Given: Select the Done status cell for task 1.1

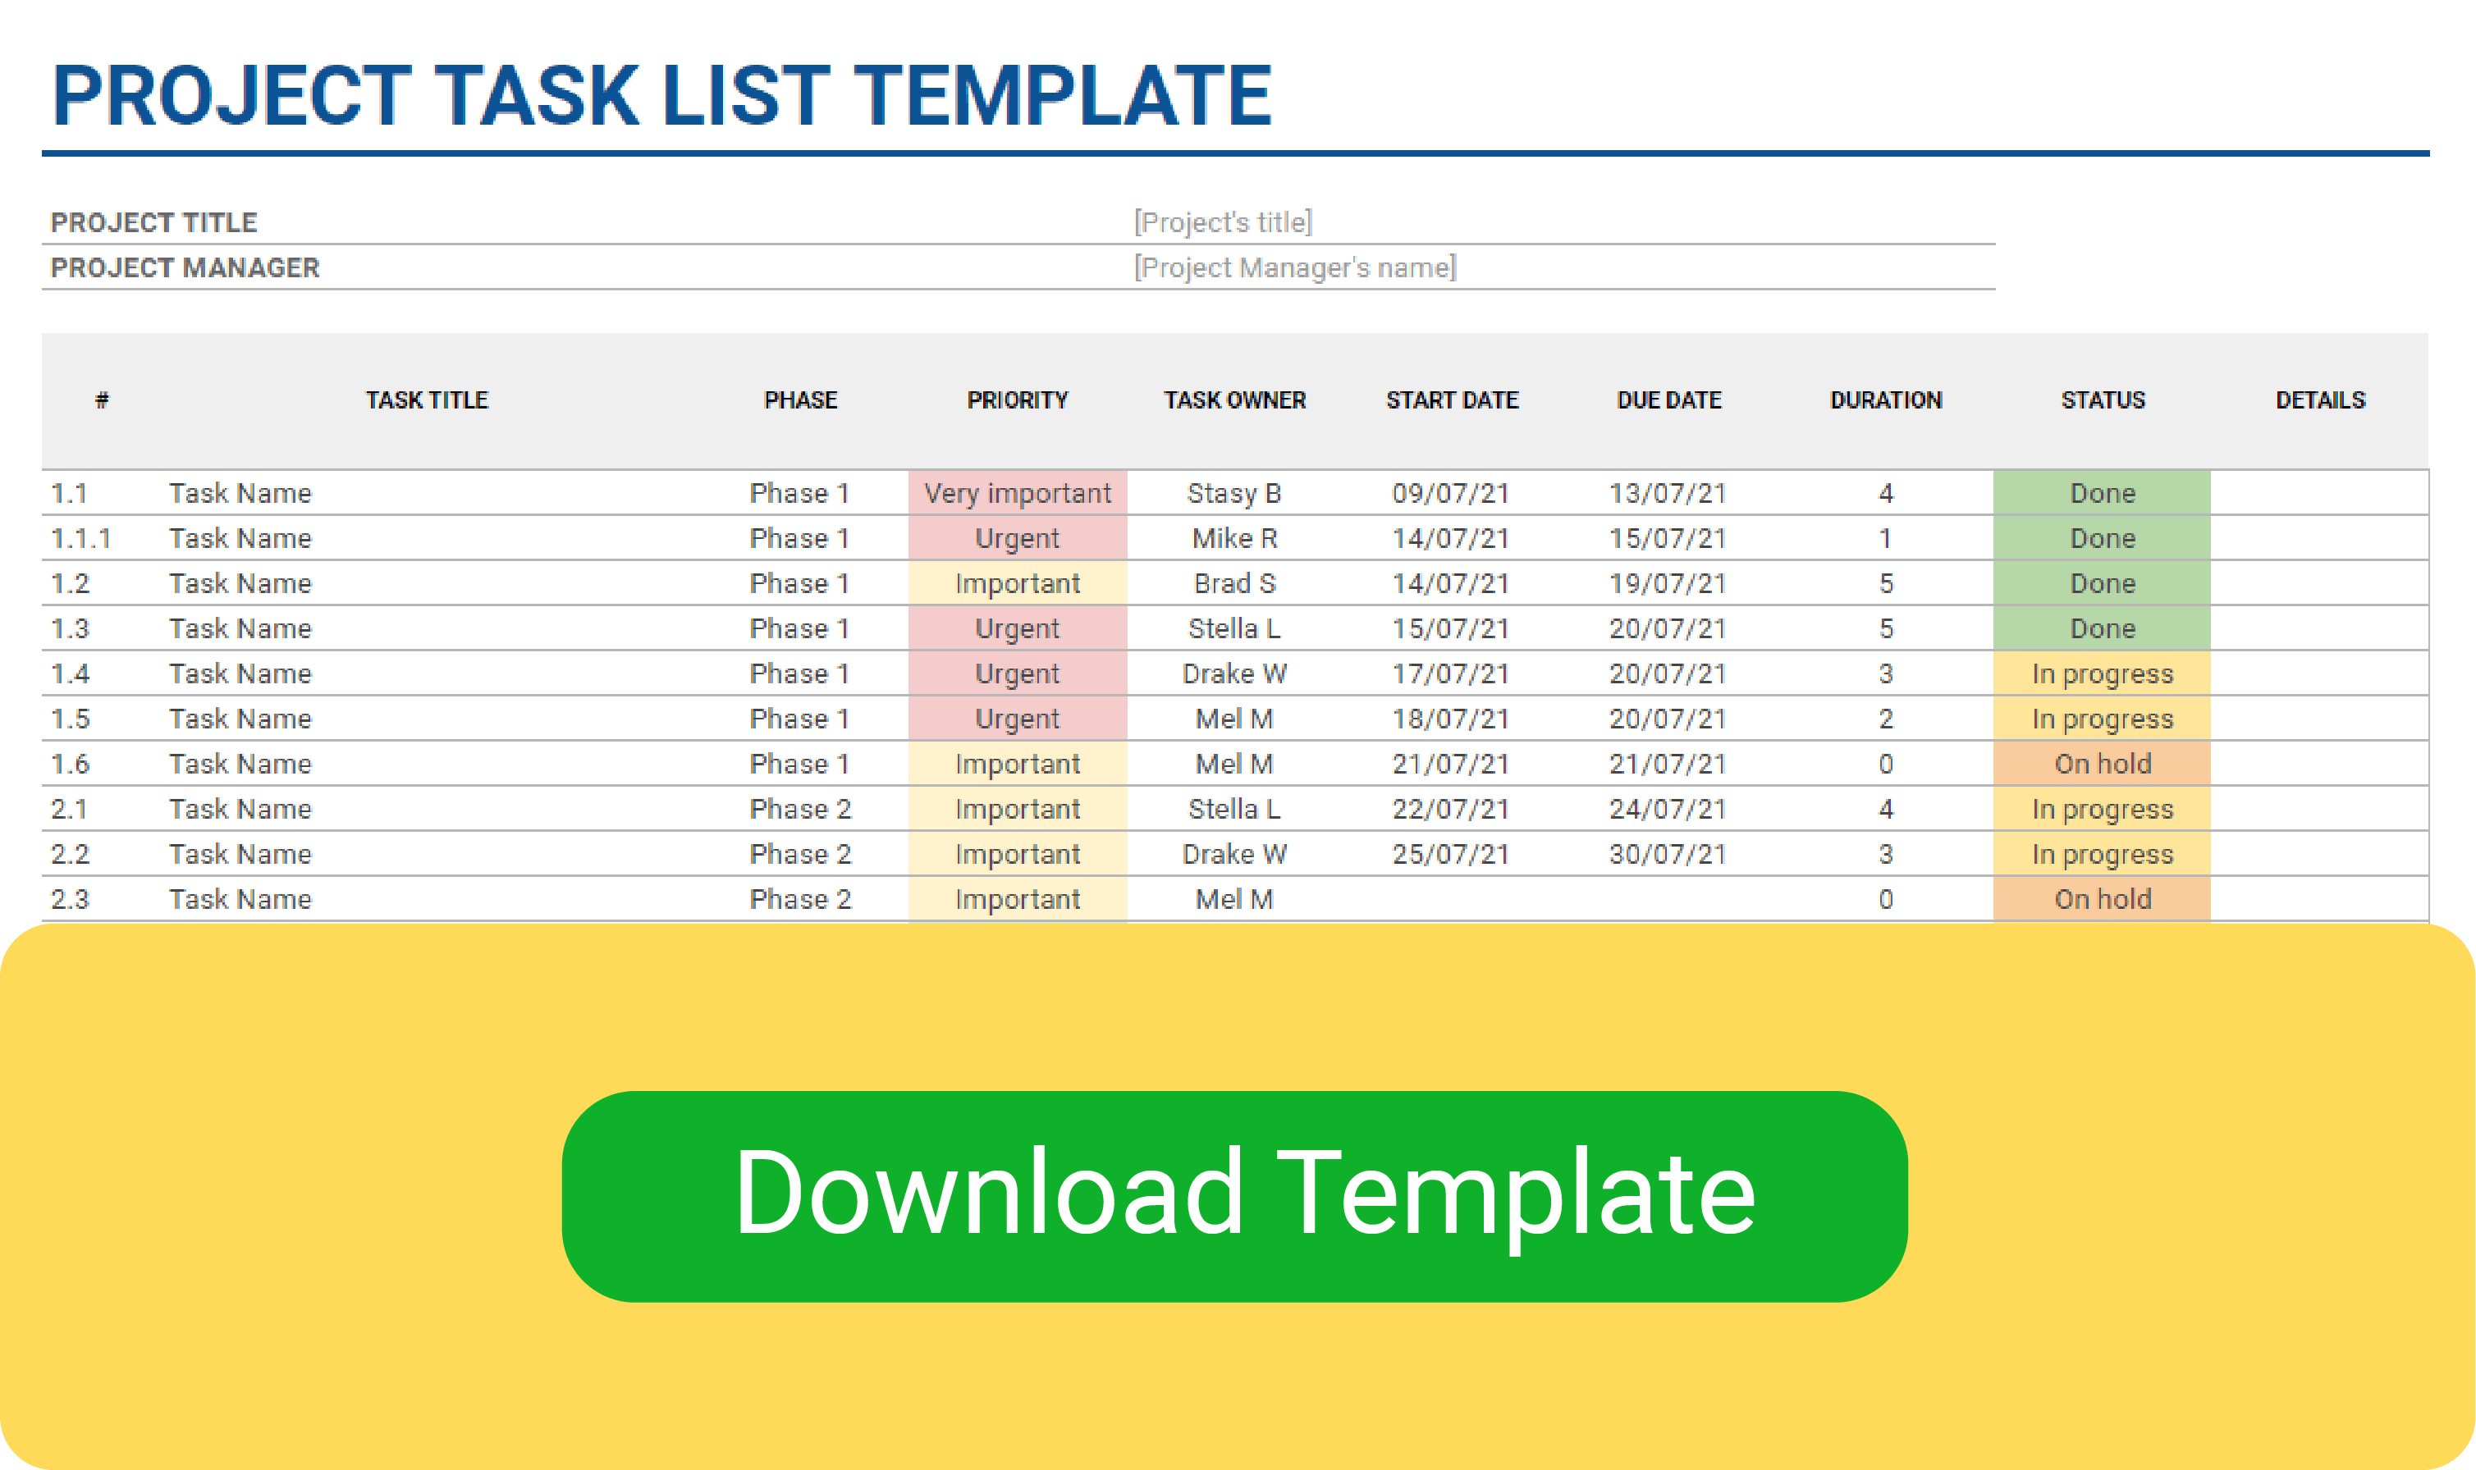Looking at the screenshot, I should pyautogui.click(x=2103, y=493).
